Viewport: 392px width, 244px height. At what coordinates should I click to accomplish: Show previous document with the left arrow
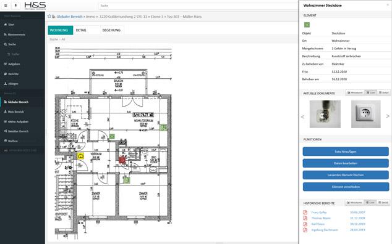(x=302, y=116)
